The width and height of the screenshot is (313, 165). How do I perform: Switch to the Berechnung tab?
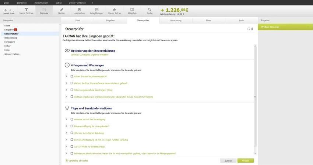176,21
